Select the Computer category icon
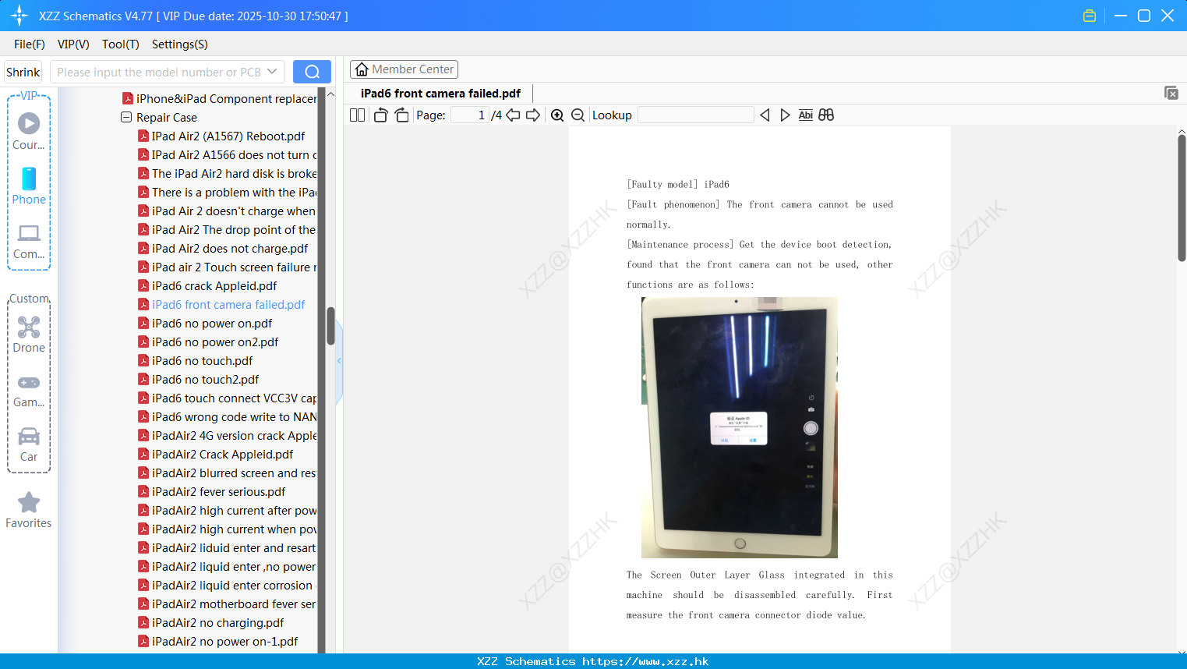The image size is (1187, 669). [x=29, y=241]
